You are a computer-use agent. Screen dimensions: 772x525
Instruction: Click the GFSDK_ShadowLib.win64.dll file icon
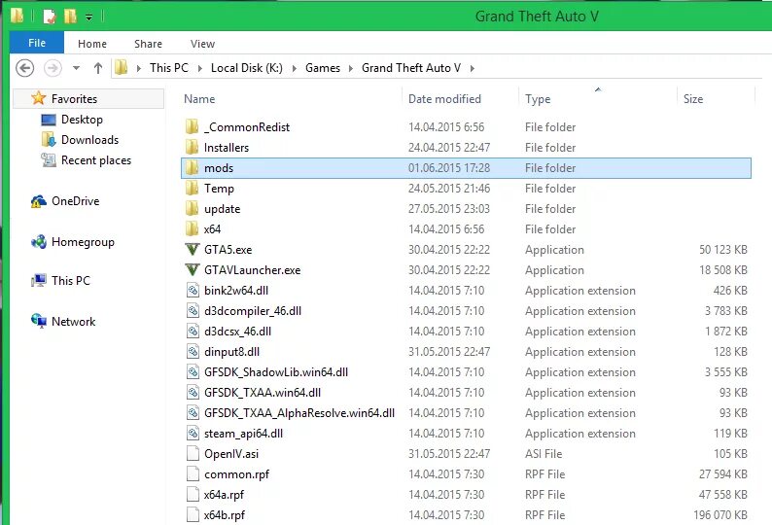(193, 372)
